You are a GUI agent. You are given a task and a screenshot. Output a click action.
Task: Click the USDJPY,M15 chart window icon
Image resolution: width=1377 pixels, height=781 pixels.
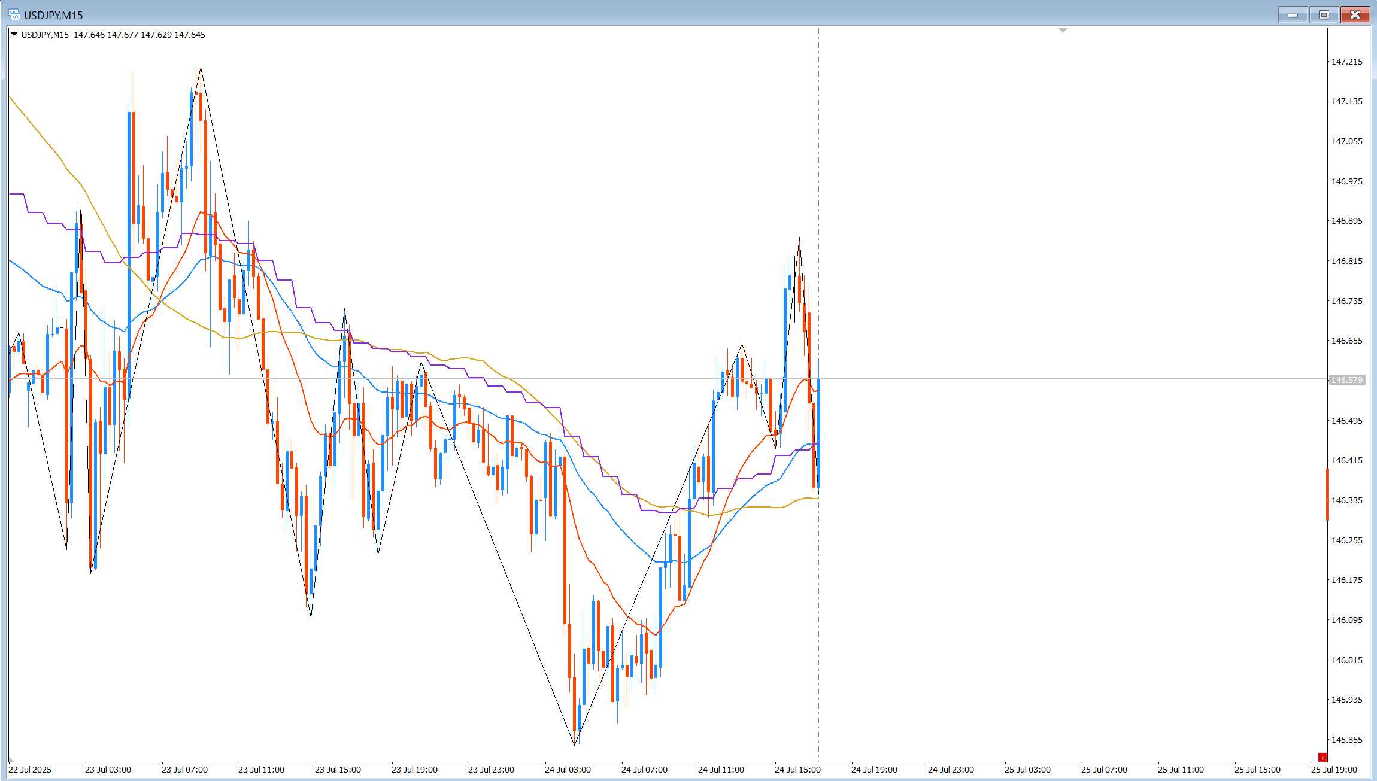point(14,15)
